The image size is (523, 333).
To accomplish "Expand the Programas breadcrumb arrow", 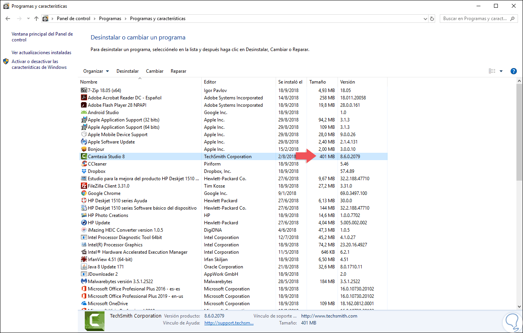I will (x=125, y=19).
